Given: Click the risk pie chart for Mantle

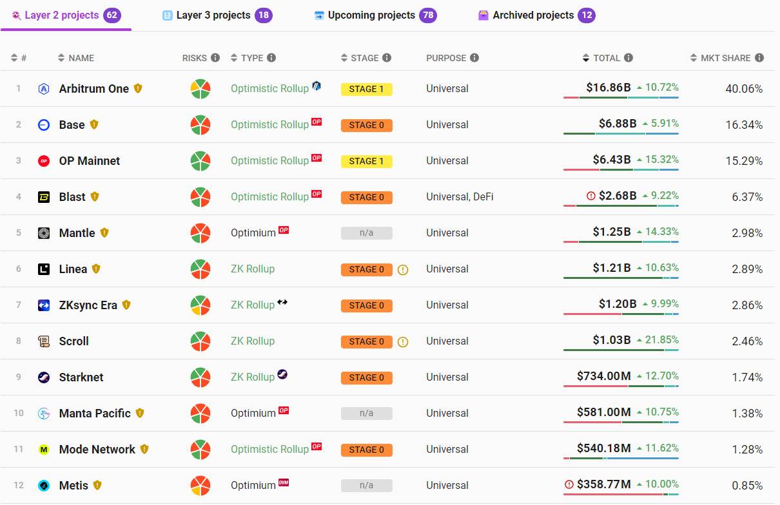Looking at the screenshot, I should coord(200,233).
